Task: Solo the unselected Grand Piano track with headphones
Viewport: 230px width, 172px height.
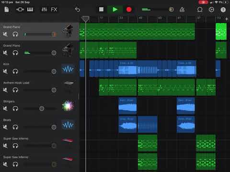Action: click(15, 53)
